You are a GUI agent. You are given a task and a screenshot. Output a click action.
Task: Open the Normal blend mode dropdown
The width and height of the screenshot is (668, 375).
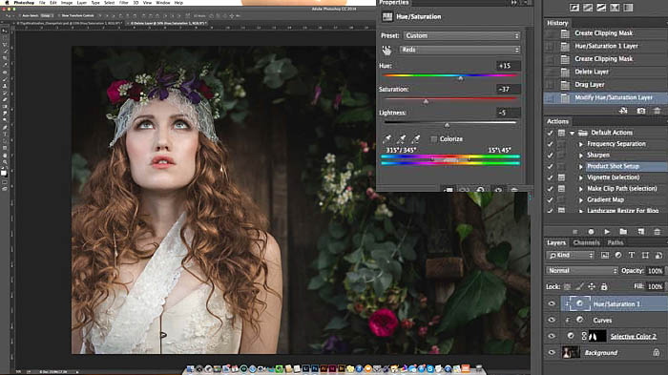582,271
